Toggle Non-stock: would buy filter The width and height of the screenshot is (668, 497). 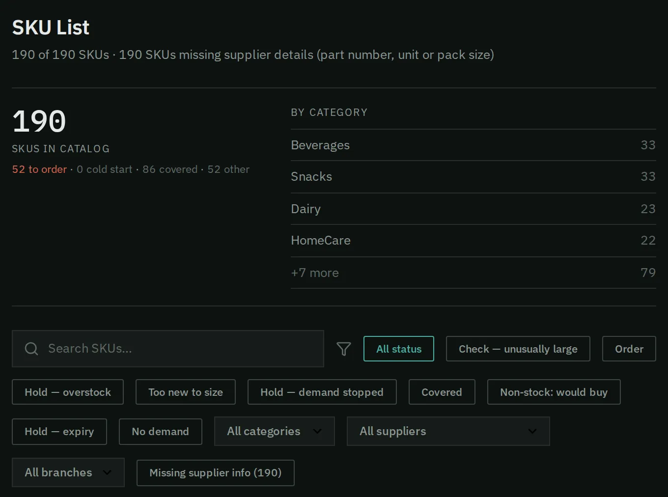point(554,392)
